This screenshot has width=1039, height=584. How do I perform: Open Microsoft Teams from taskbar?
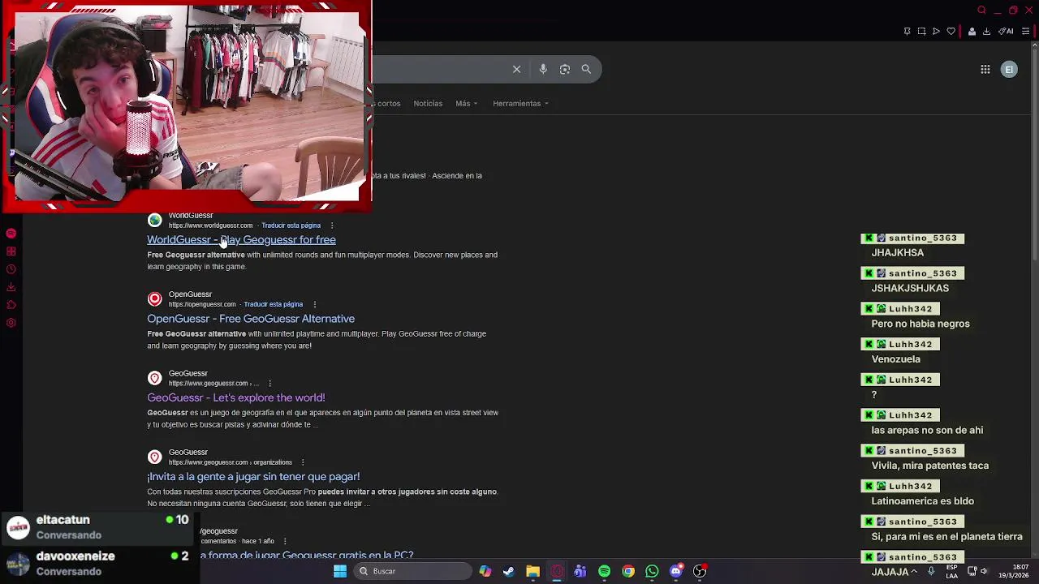(x=580, y=571)
